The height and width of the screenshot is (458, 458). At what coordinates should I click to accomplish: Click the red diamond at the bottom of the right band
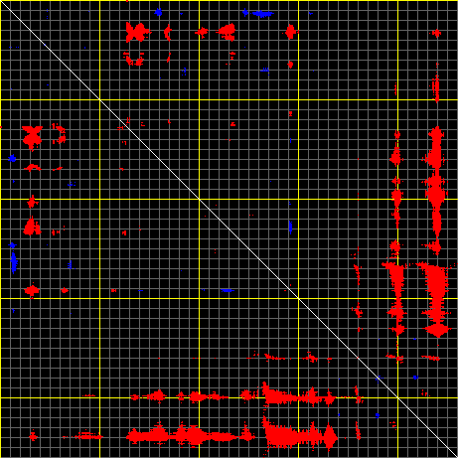pyautogui.click(x=437, y=330)
